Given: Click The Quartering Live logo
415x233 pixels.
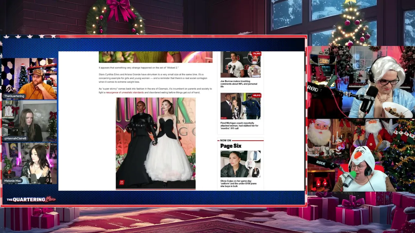Looking at the screenshot, I should [31, 199].
